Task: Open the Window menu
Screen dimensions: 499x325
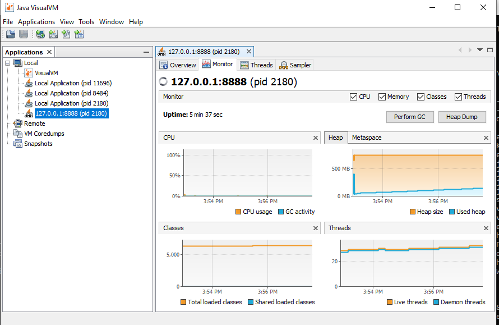Action: pyautogui.click(x=112, y=22)
